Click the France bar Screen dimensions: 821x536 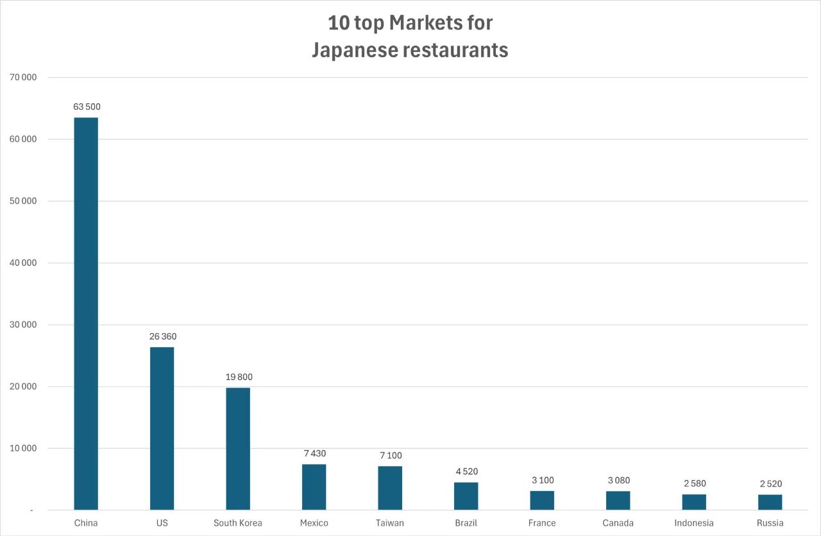click(542, 501)
